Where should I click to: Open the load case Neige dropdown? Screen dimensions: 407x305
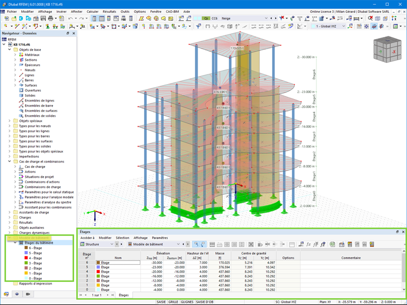(266, 18)
